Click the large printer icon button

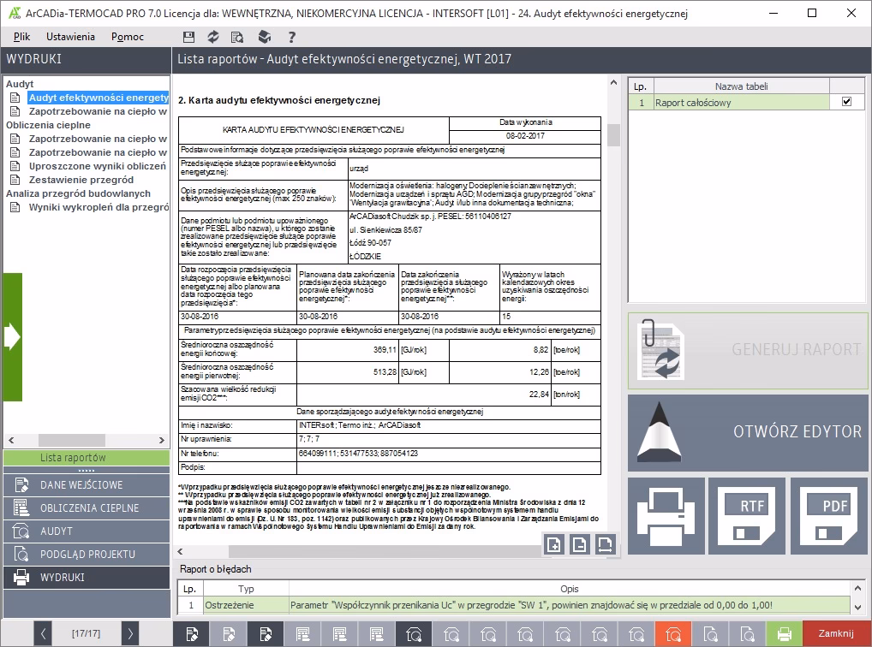click(x=666, y=515)
